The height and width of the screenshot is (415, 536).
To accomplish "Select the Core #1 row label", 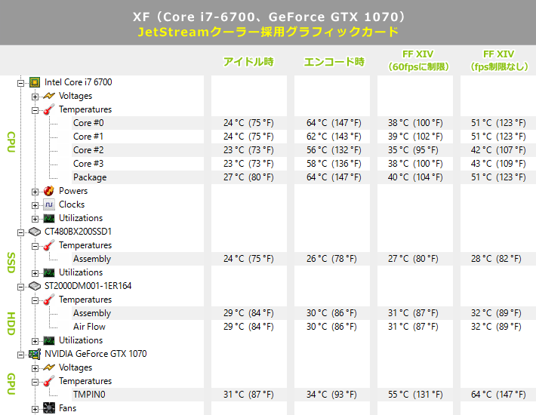I will (x=88, y=137).
